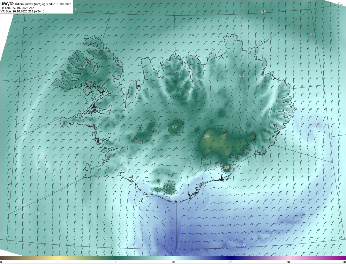Click the '50' tick on the color scale

[x=344, y=262]
